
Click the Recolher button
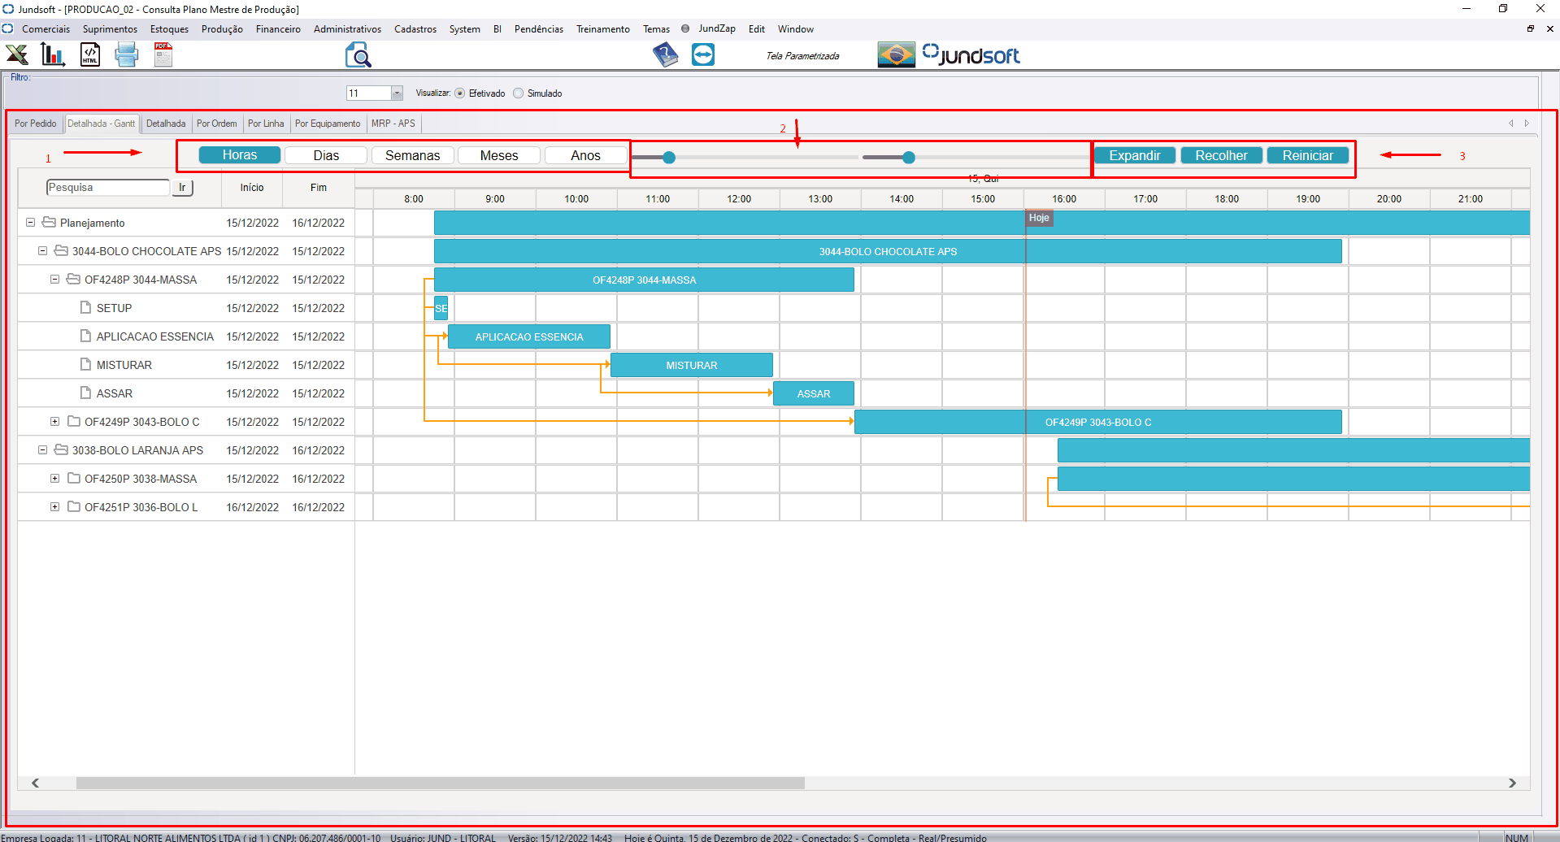tap(1221, 155)
